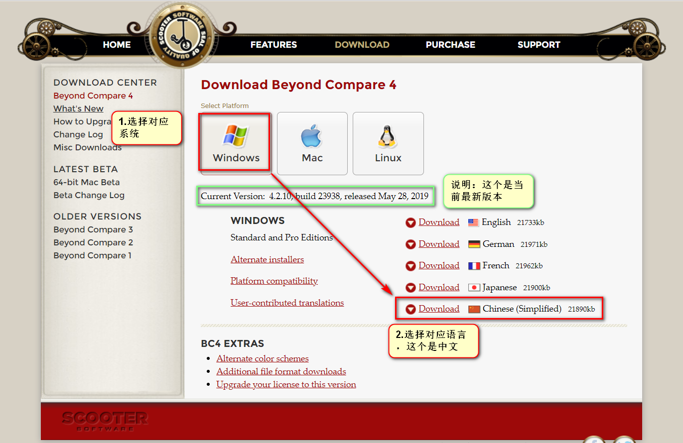Viewport: 683px width, 443px height.
Task: Open the Alternate installers link
Action: click(x=267, y=259)
